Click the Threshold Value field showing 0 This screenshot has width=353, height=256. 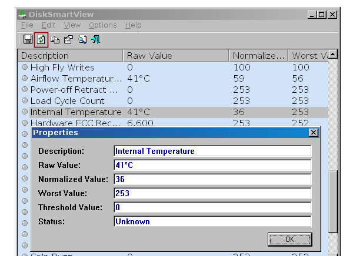[x=212, y=207]
